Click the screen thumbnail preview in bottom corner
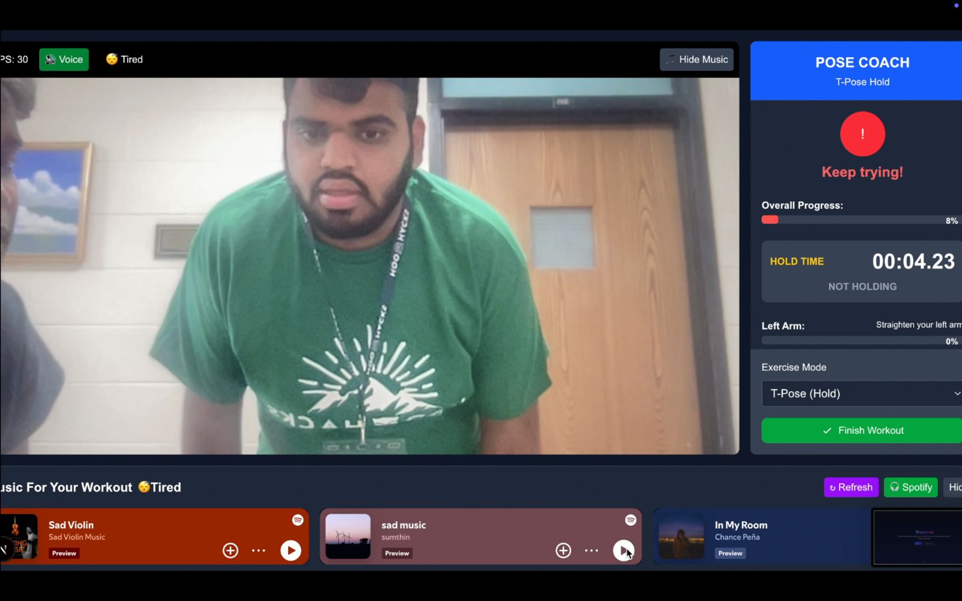962x601 pixels. tap(918, 537)
